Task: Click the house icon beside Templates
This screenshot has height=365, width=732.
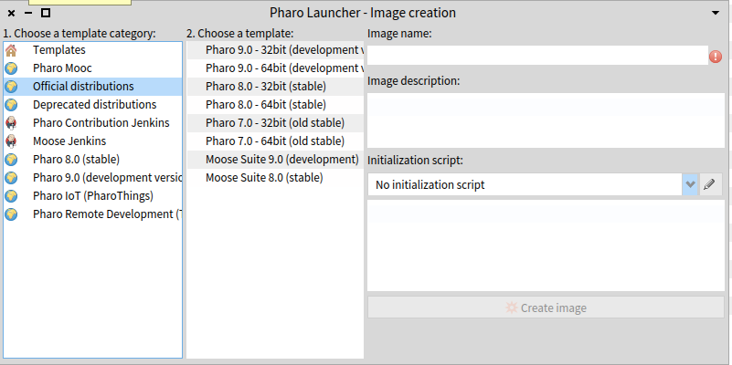Action: pos(11,50)
